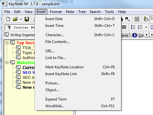Screen dimensions: 153x115
Task: Select the TSW_ tree node
Action: (29, 48)
